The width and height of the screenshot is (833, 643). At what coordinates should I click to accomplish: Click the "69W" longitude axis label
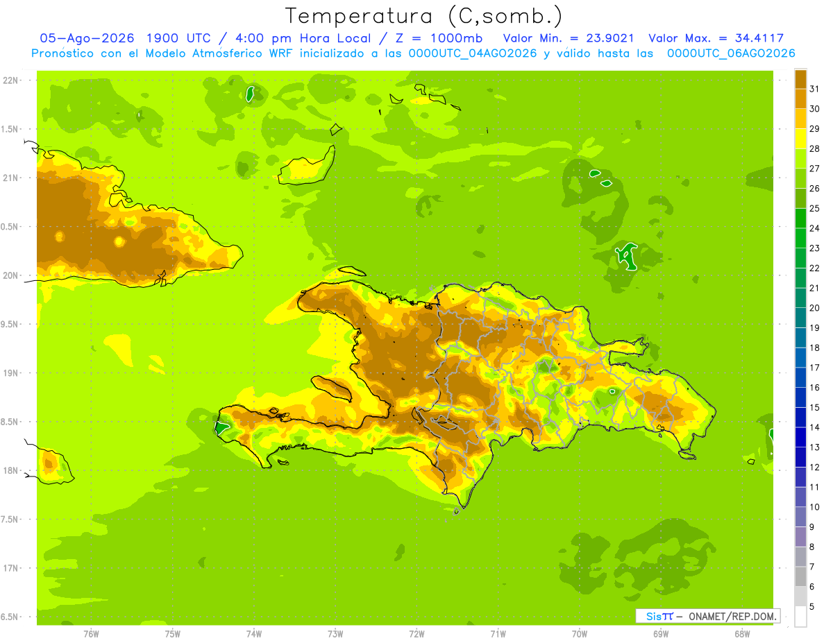(661, 634)
